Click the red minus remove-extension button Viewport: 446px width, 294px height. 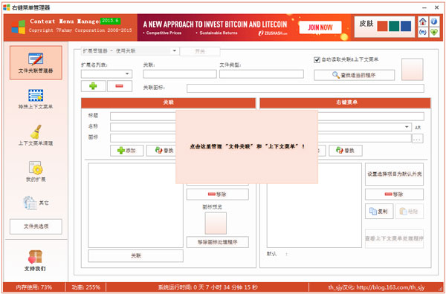[x=120, y=86]
